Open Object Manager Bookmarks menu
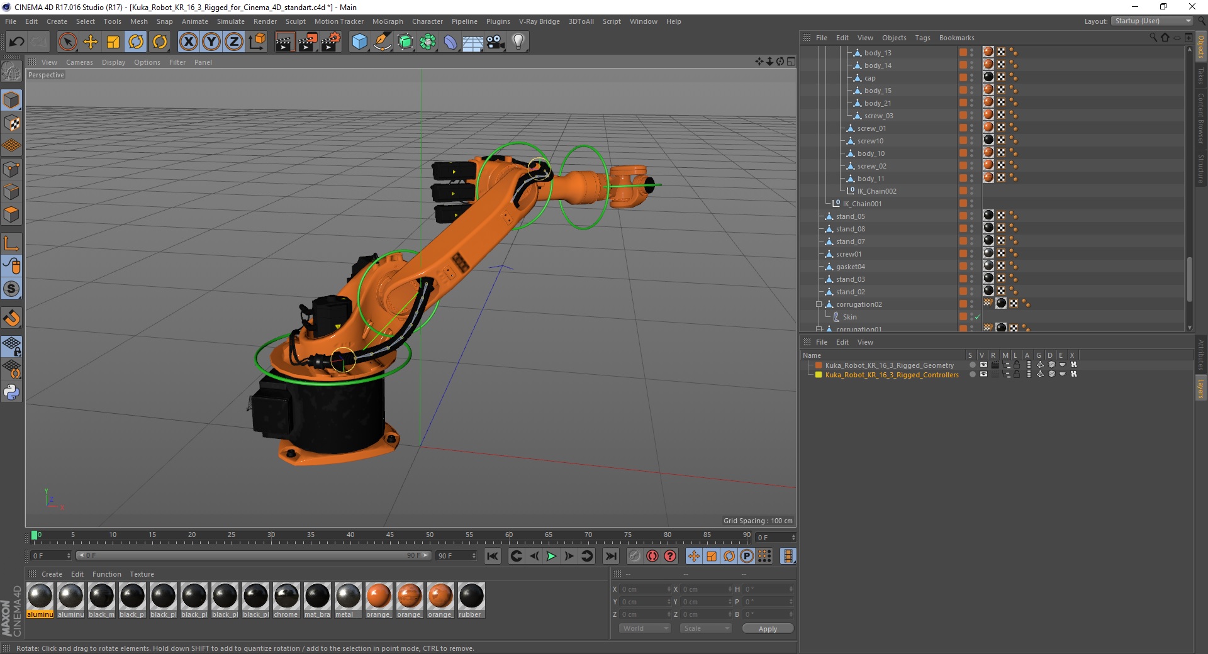Image resolution: width=1208 pixels, height=654 pixels. point(956,38)
